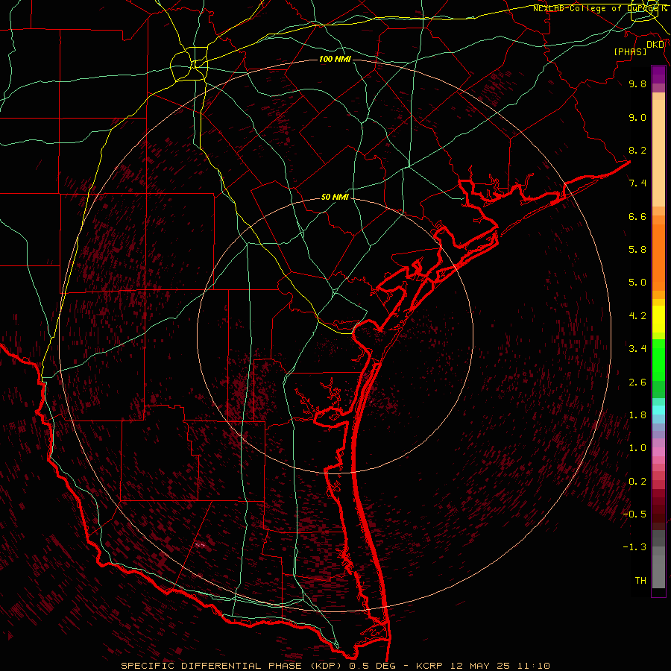Click the 1.8 scale value

tap(637, 415)
